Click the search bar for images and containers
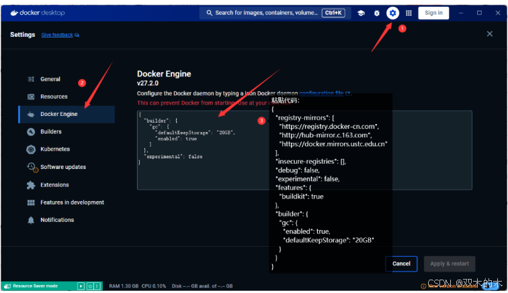Viewport: 508px width, 293px height. (275, 13)
